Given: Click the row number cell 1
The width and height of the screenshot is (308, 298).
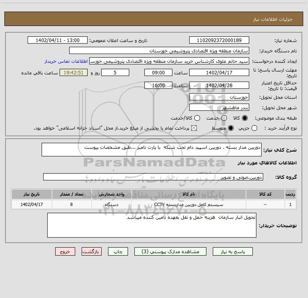Looking at the screenshot, I should click(290, 204).
